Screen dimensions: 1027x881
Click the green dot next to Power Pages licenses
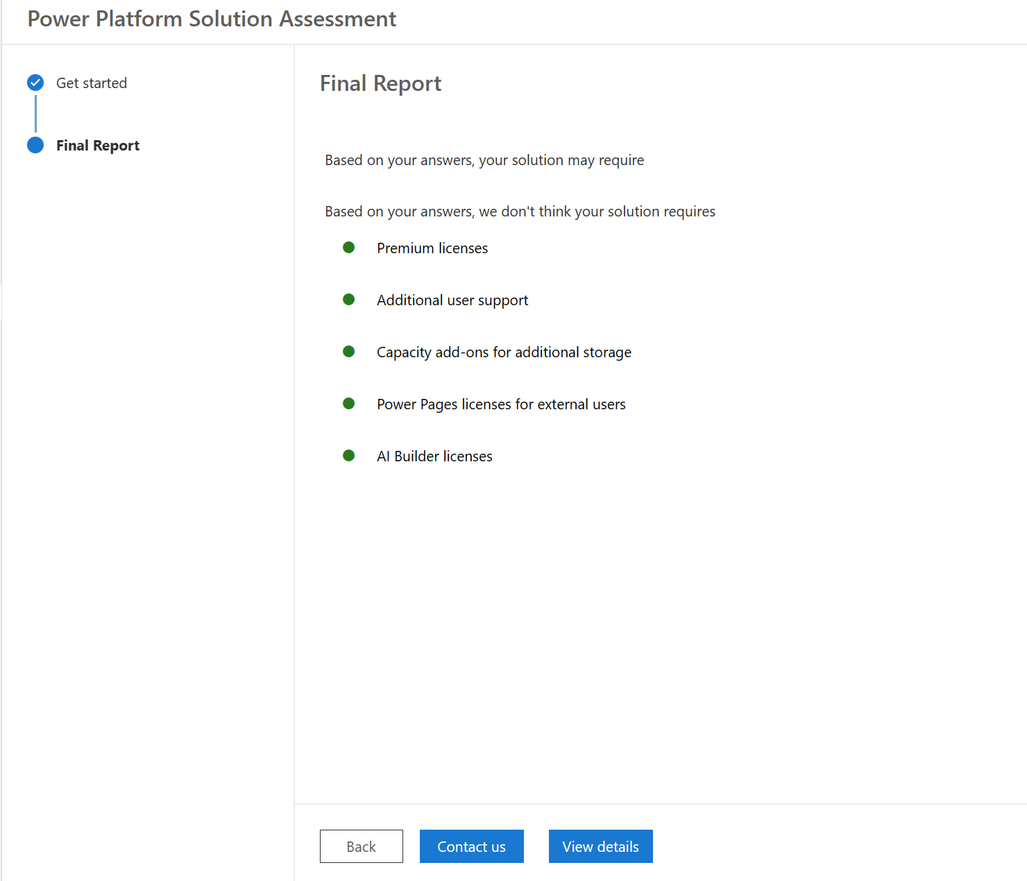coord(348,403)
